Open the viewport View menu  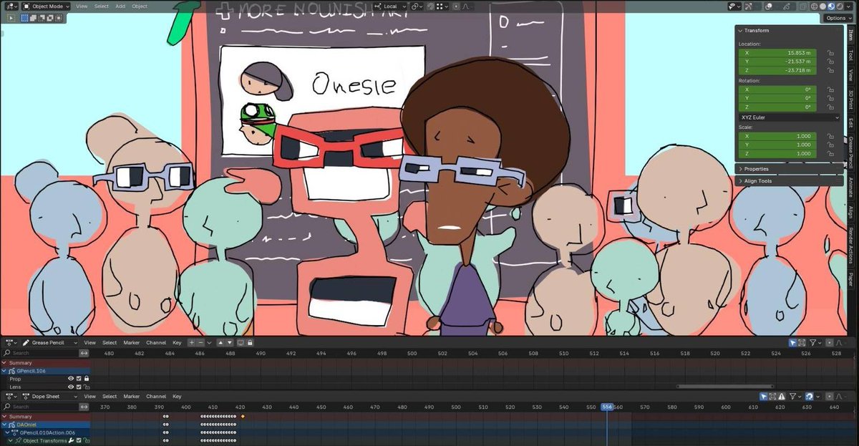pyautogui.click(x=82, y=6)
